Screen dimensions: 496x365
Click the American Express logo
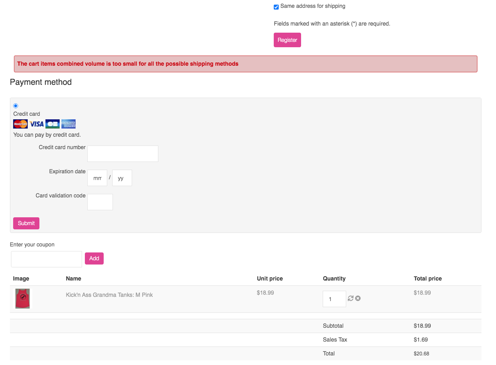click(69, 124)
